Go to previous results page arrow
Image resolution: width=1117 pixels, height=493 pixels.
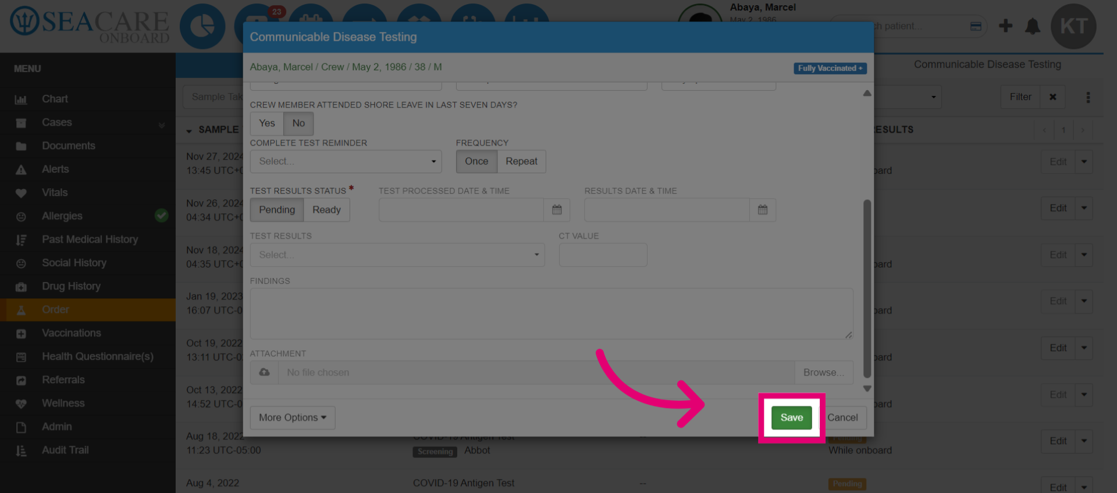click(1044, 130)
